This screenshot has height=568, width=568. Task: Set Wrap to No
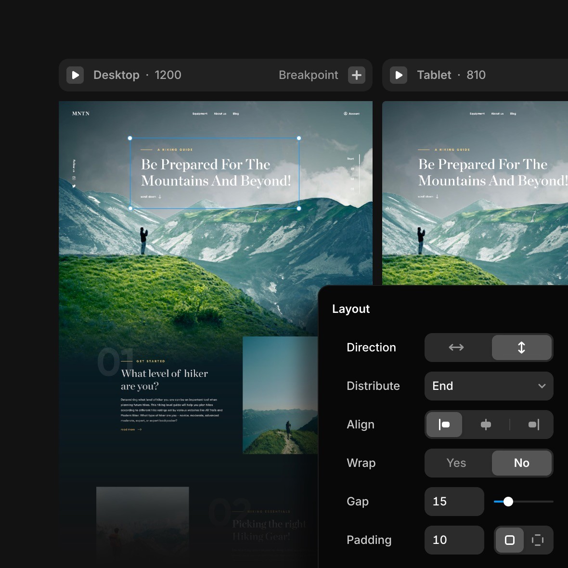coord(521,463)
